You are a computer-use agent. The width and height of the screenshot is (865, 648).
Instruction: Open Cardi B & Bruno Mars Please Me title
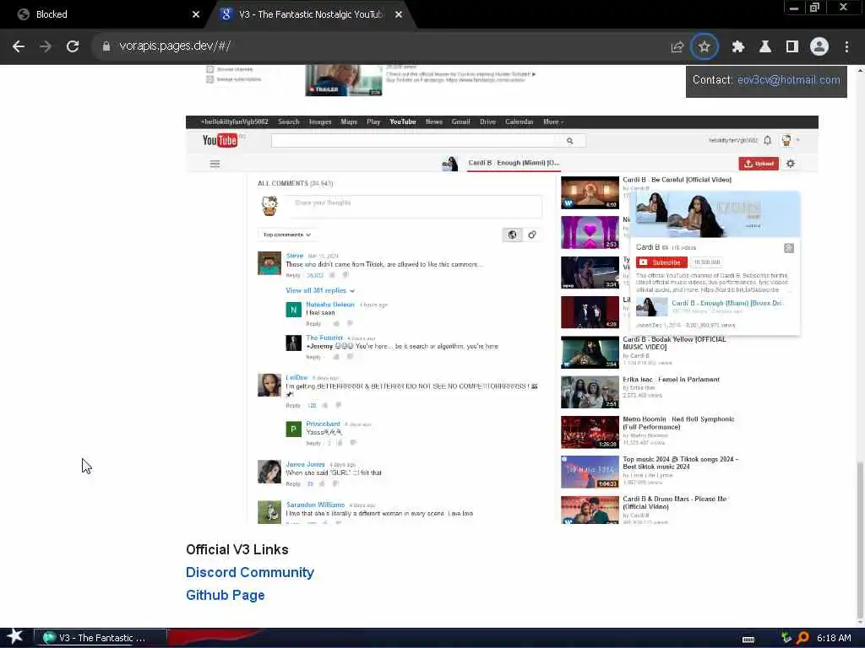tap(676, 503)
